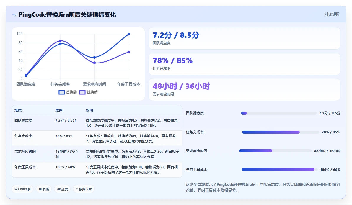The image size is (352, 205).
Task: Click the 对比矩阵 label in header
Action: click(332, 14)
